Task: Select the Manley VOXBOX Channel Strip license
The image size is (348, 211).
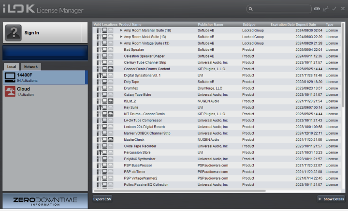Action: [217, 133]
